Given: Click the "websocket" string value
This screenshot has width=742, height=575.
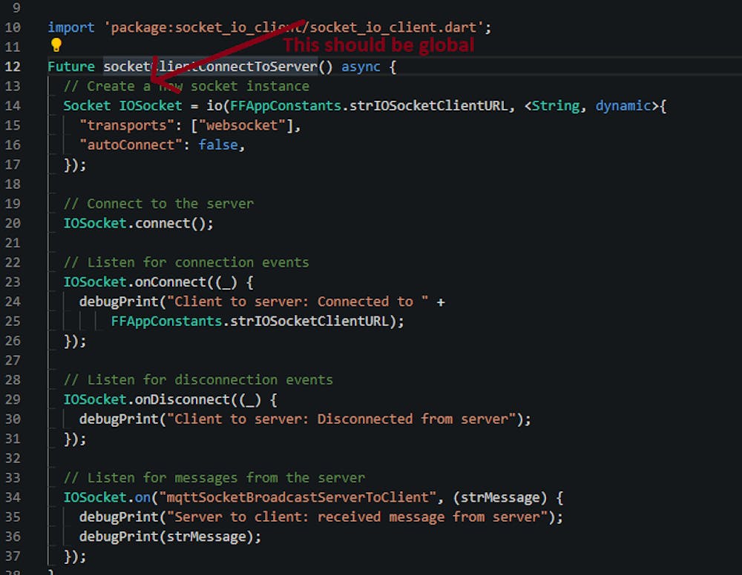Looking at the screenshot, I should click(243, 126).
